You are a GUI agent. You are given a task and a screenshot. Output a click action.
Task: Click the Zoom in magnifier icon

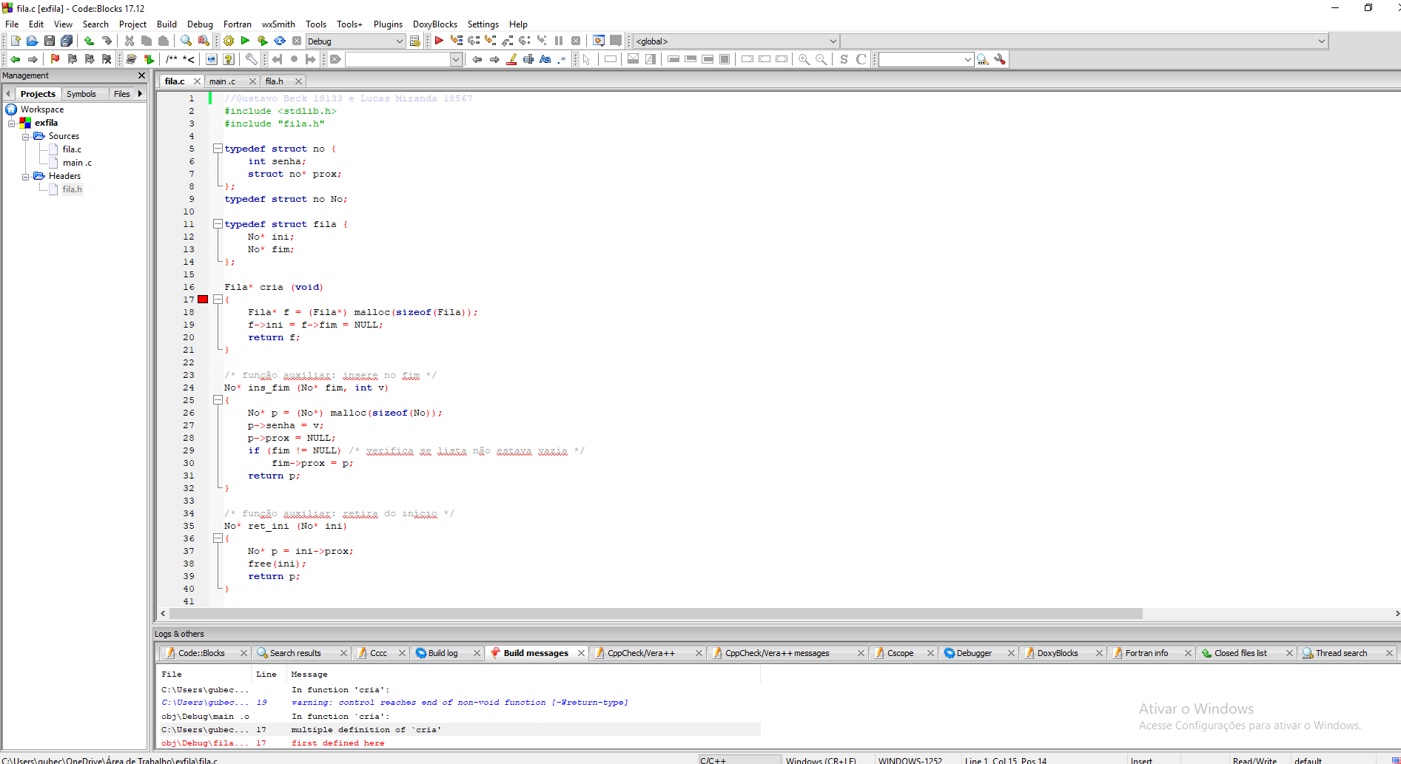[x=804, y=59]
